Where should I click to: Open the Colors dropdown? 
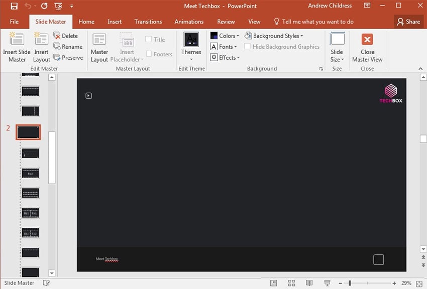click(x=225, y=36)
